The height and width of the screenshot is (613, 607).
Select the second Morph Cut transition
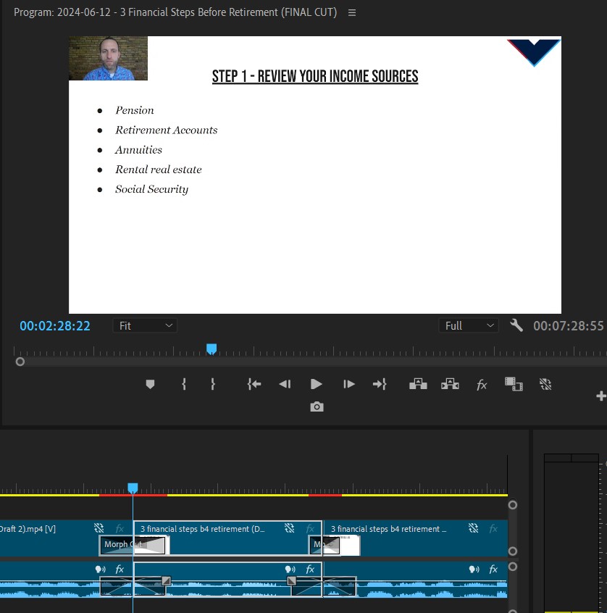325,545
